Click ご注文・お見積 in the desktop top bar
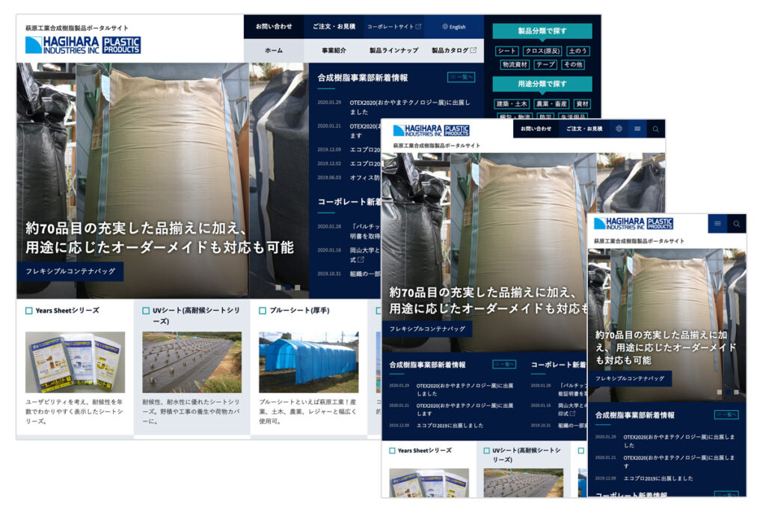766x512 pixels. tap(334, 27)
